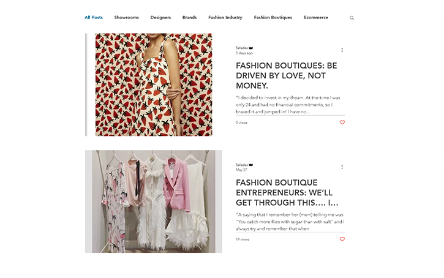Screen dimensions: 444x278
Task: Open 'We'll Get Through This' post title
Action: click(287, 192)
